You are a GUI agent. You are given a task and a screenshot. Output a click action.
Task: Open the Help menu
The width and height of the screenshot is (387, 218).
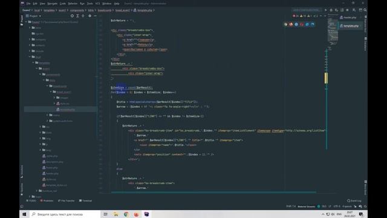117,4
